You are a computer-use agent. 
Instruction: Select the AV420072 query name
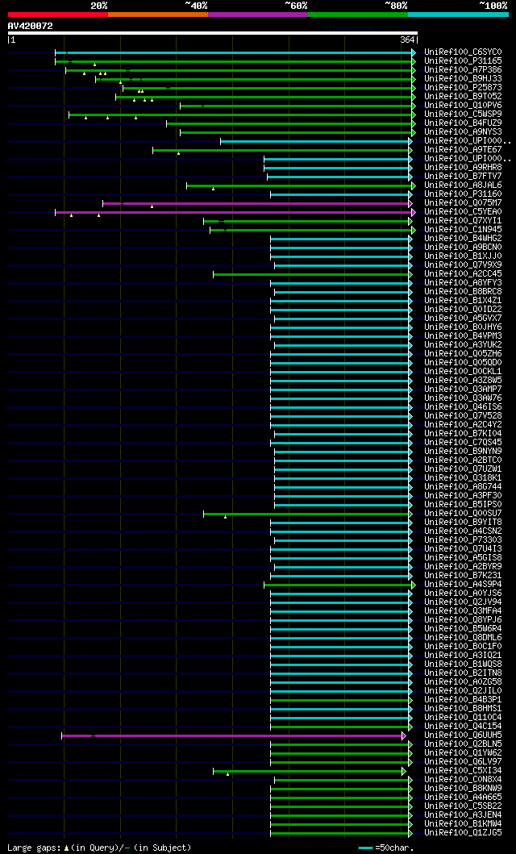coord(30,26)
